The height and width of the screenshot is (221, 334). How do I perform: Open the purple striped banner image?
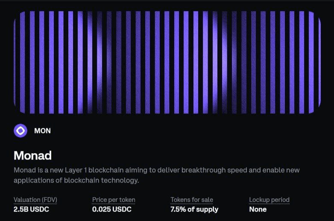point(167,62)
